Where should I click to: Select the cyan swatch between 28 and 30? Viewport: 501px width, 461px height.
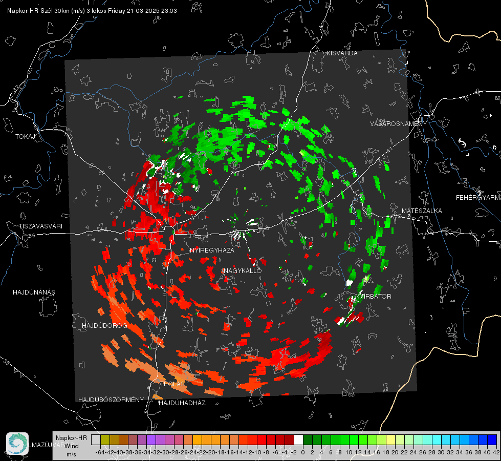(x=437, y=440)
